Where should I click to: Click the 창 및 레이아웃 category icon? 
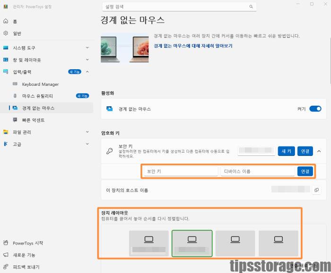[x=6, y=60]
